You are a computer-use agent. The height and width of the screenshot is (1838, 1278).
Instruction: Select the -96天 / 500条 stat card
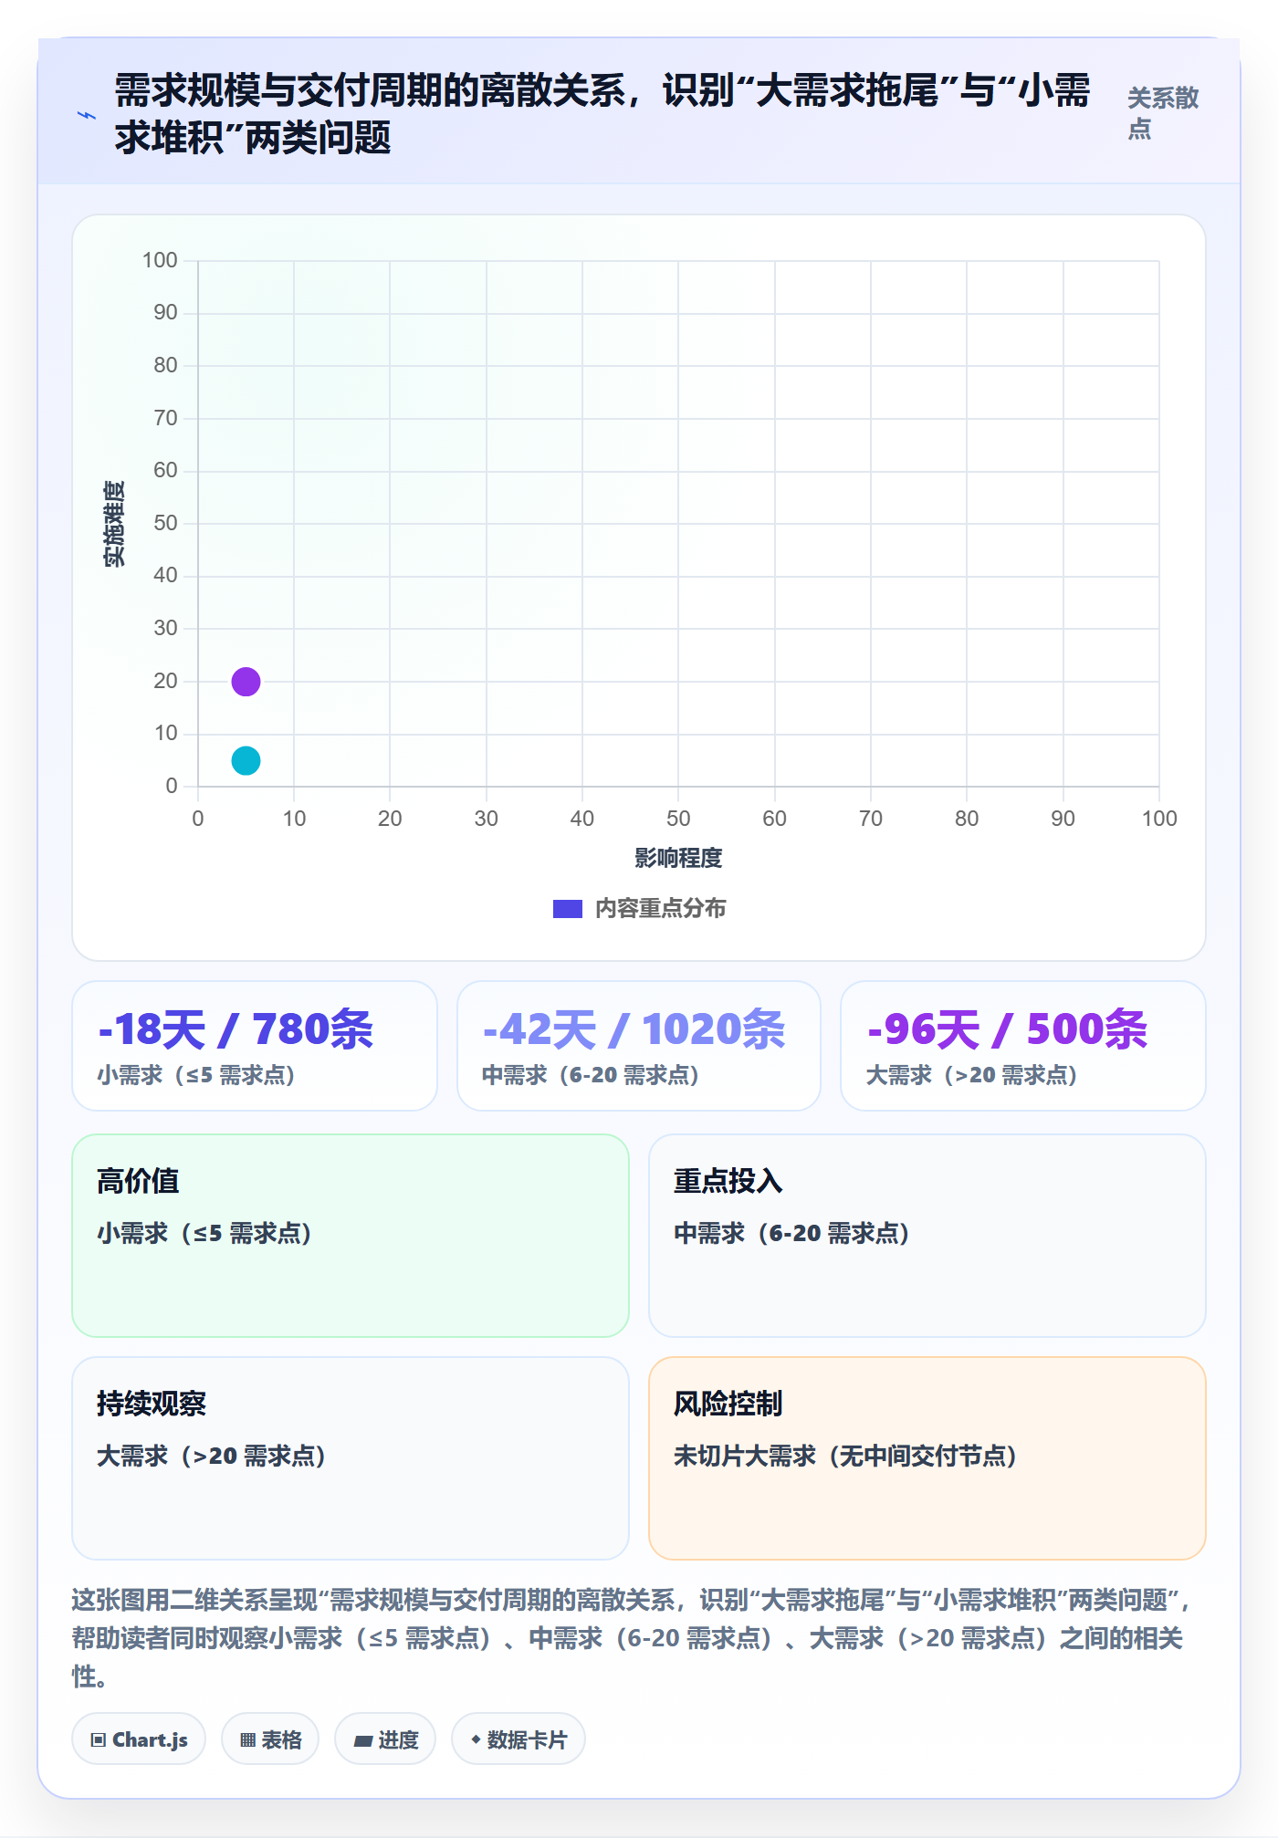tap(1023, 1046)
